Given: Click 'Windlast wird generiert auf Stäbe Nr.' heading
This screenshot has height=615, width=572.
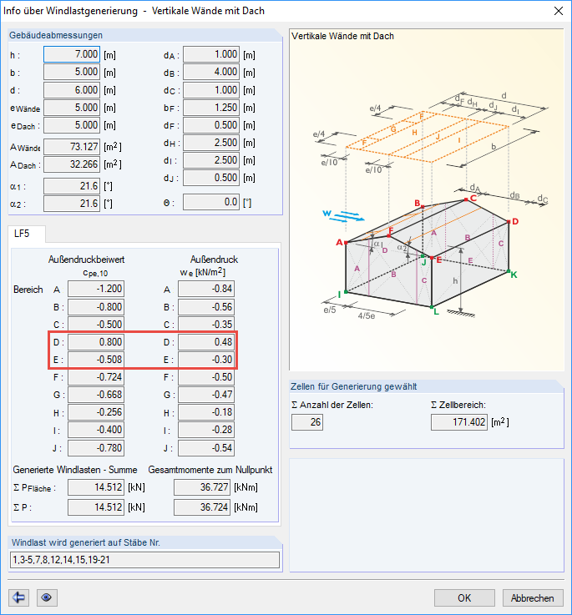Looking at the screenshot, I should [x=86, y=543].
